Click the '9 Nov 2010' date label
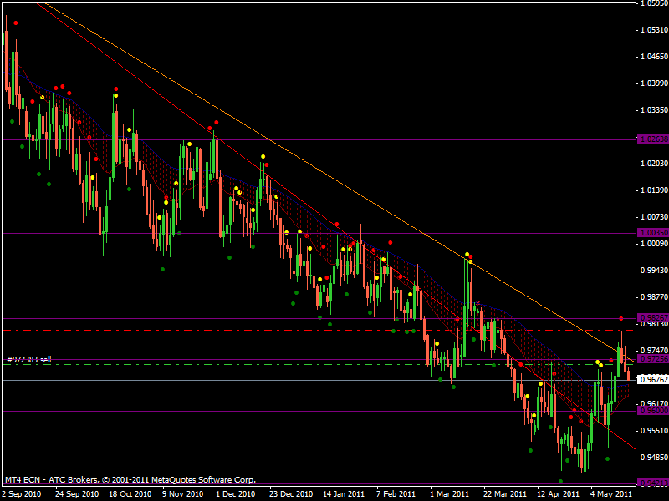The height and width of the screenshot is (501, 669). [x=183, y=494]
